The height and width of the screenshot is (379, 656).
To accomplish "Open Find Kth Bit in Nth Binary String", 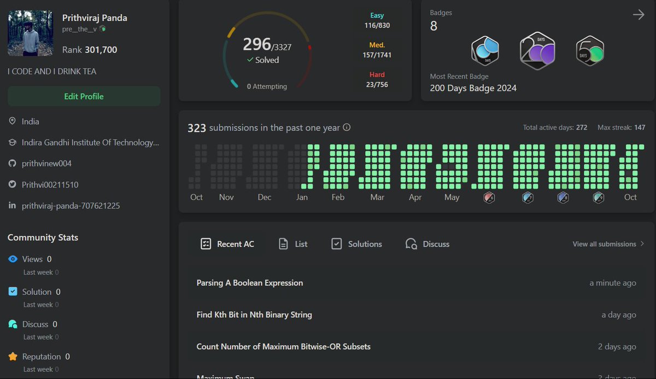I will pos(416,314).
